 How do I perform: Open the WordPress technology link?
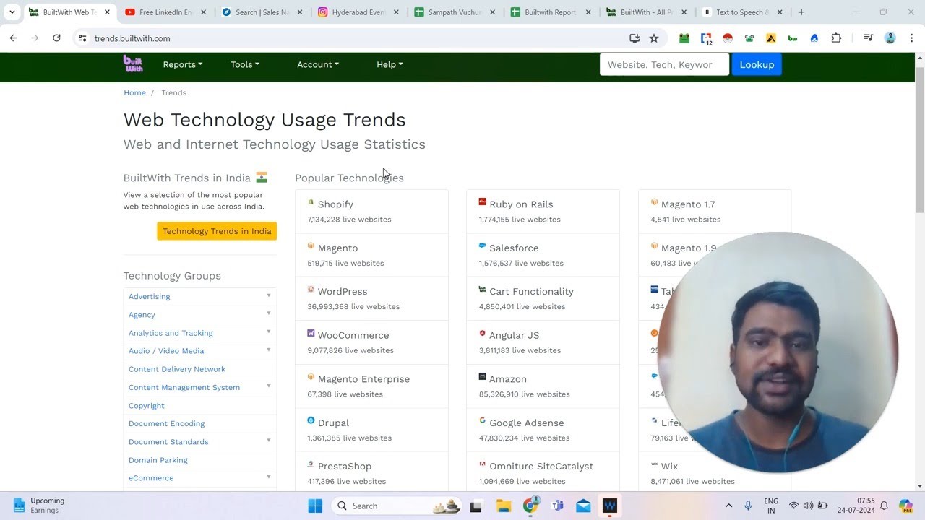tap(343, 291)
